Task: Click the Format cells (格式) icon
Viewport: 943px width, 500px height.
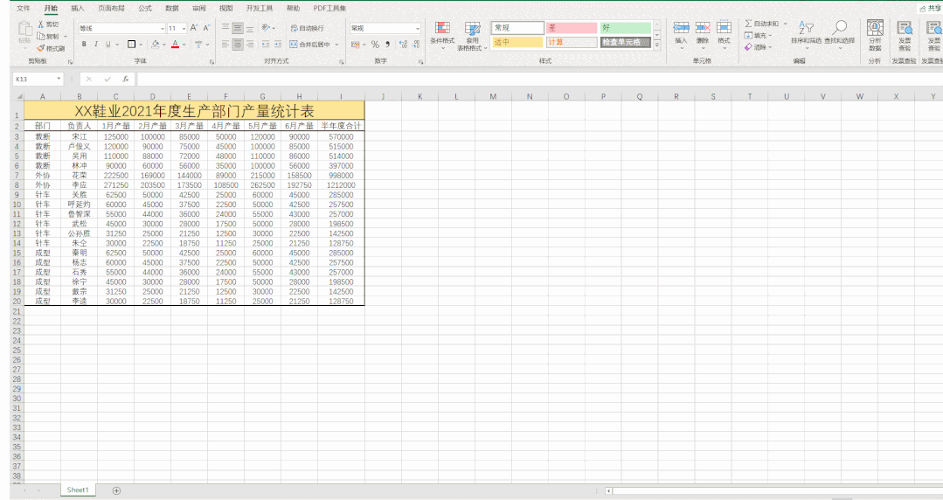Action: pos(725,28)
